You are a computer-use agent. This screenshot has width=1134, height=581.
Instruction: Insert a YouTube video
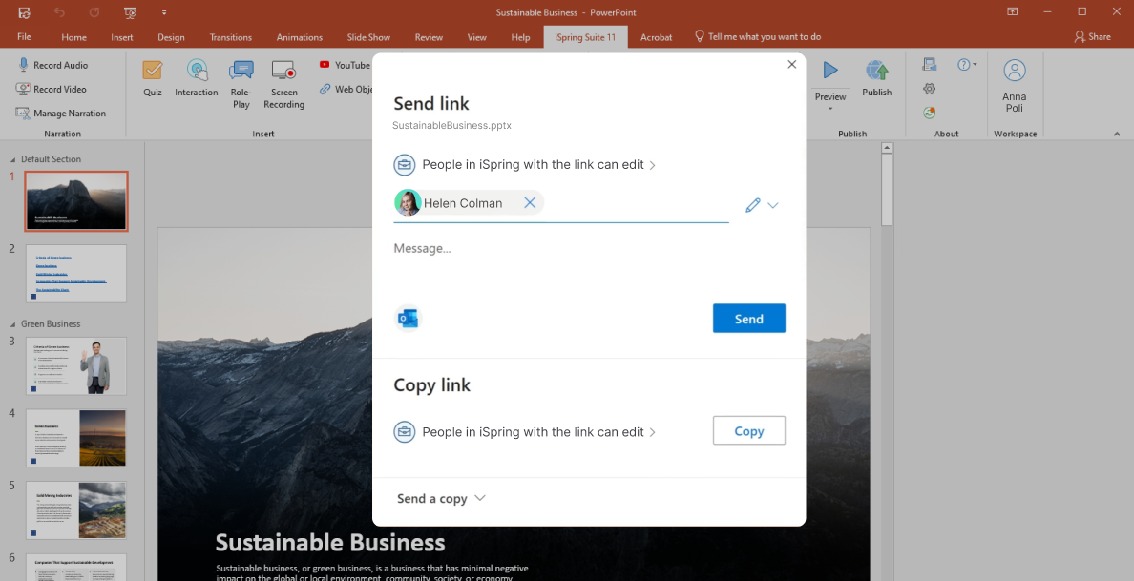tap(345, 65)
